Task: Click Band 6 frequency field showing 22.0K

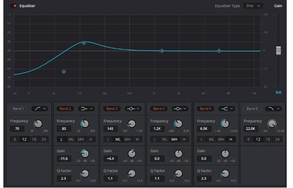Action: [251, 129]
